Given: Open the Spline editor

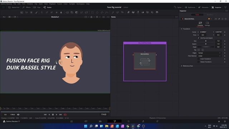Looking at the screenshot, I should pyautogui.click(x=177, y=7).
